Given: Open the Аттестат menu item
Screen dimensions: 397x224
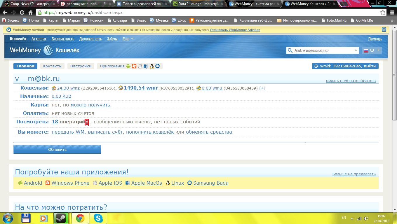Looking at the screenshot, I should tap(39, 38).
